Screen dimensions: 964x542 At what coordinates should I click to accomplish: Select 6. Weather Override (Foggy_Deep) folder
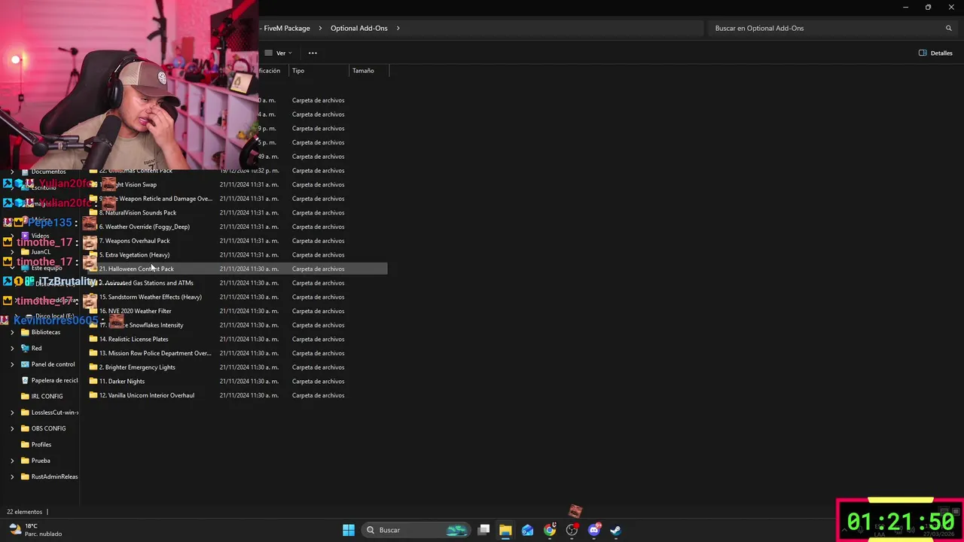click(x=145, y=227)
